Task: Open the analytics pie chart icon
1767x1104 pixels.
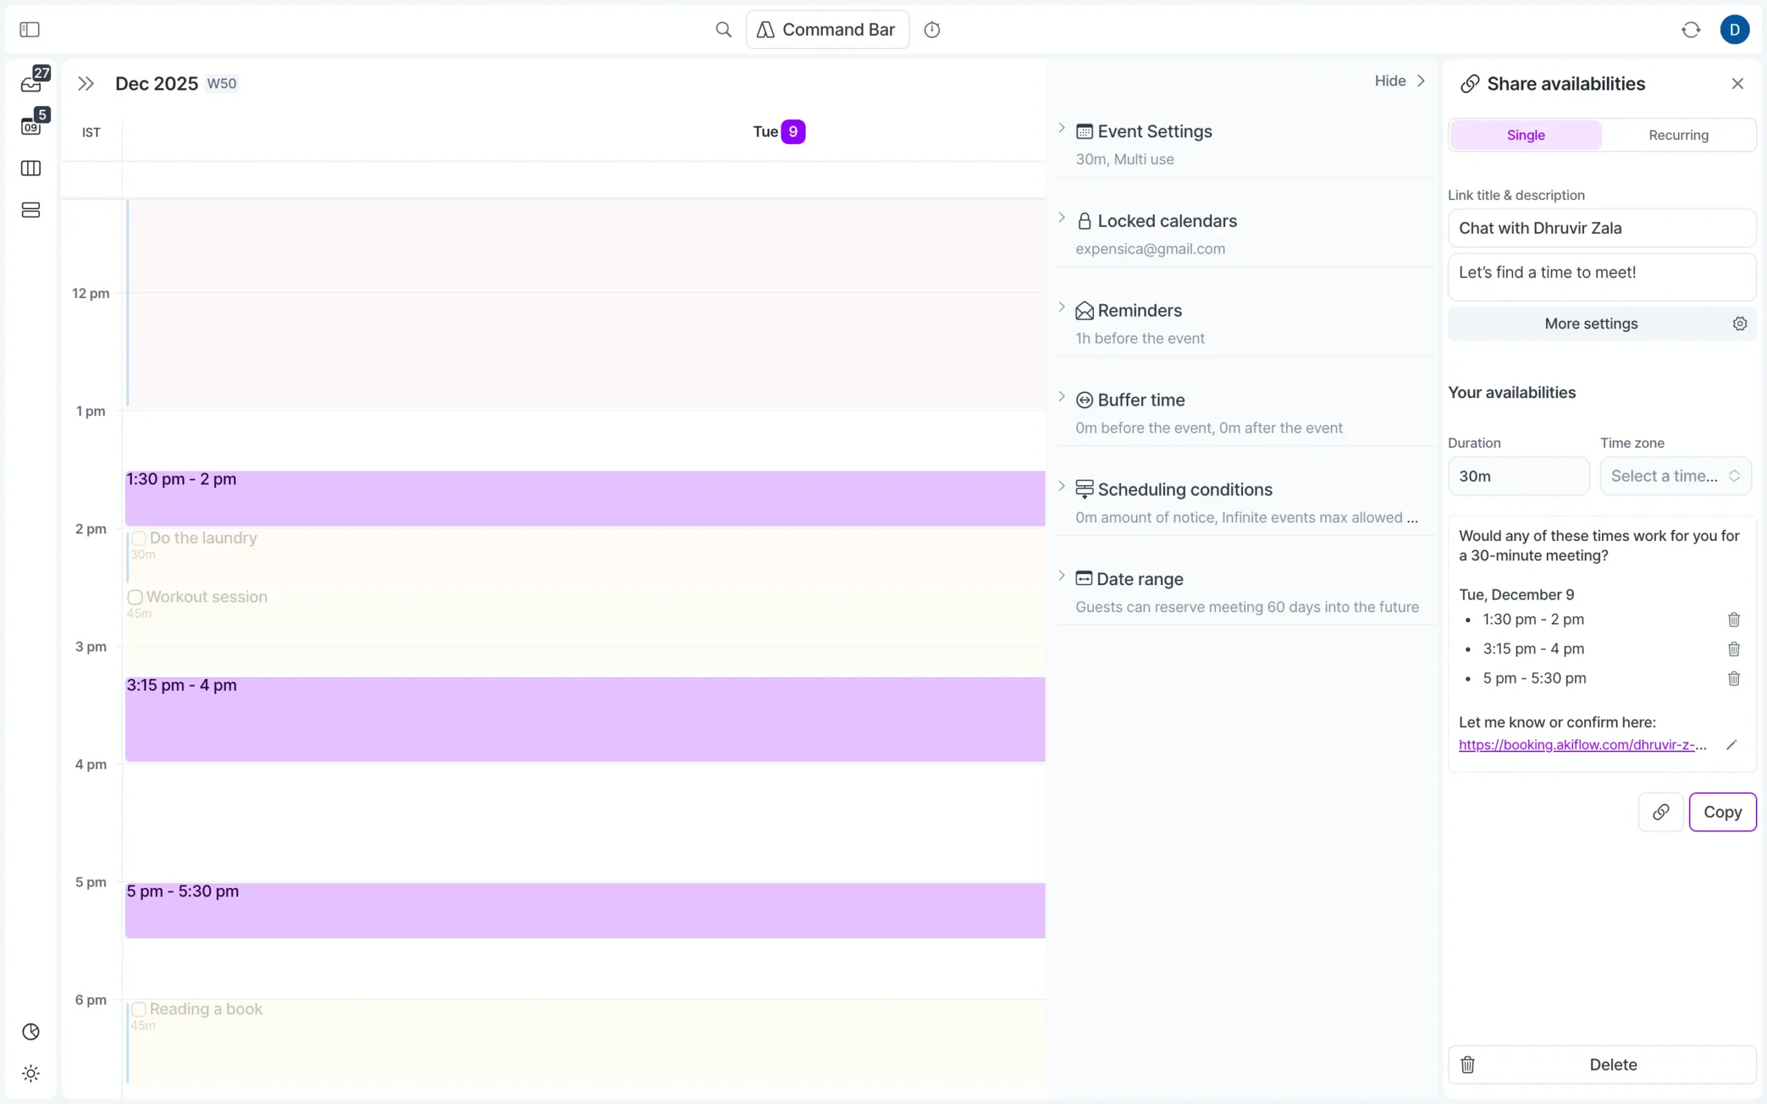Action: click(x=30, y=1032)
